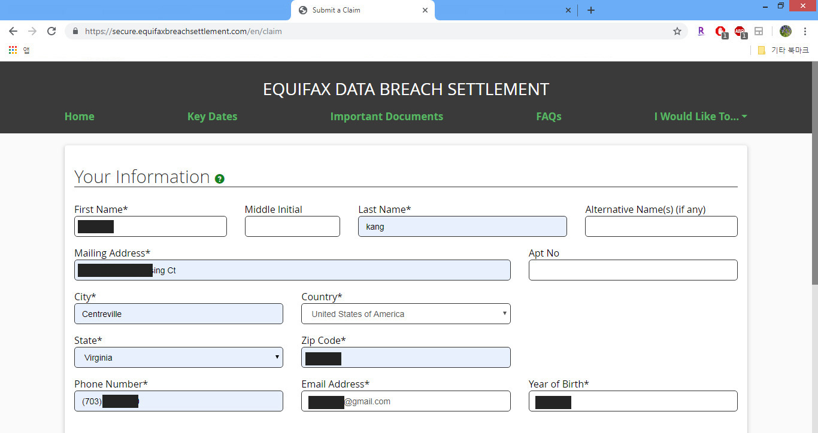Open Chrome's three-dot menu
The height and width of the screenshot is (433, 818).
(x=805, y=31)
